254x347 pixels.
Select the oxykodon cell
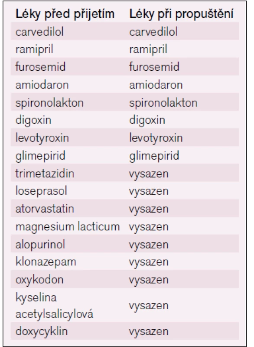point(39,280)
